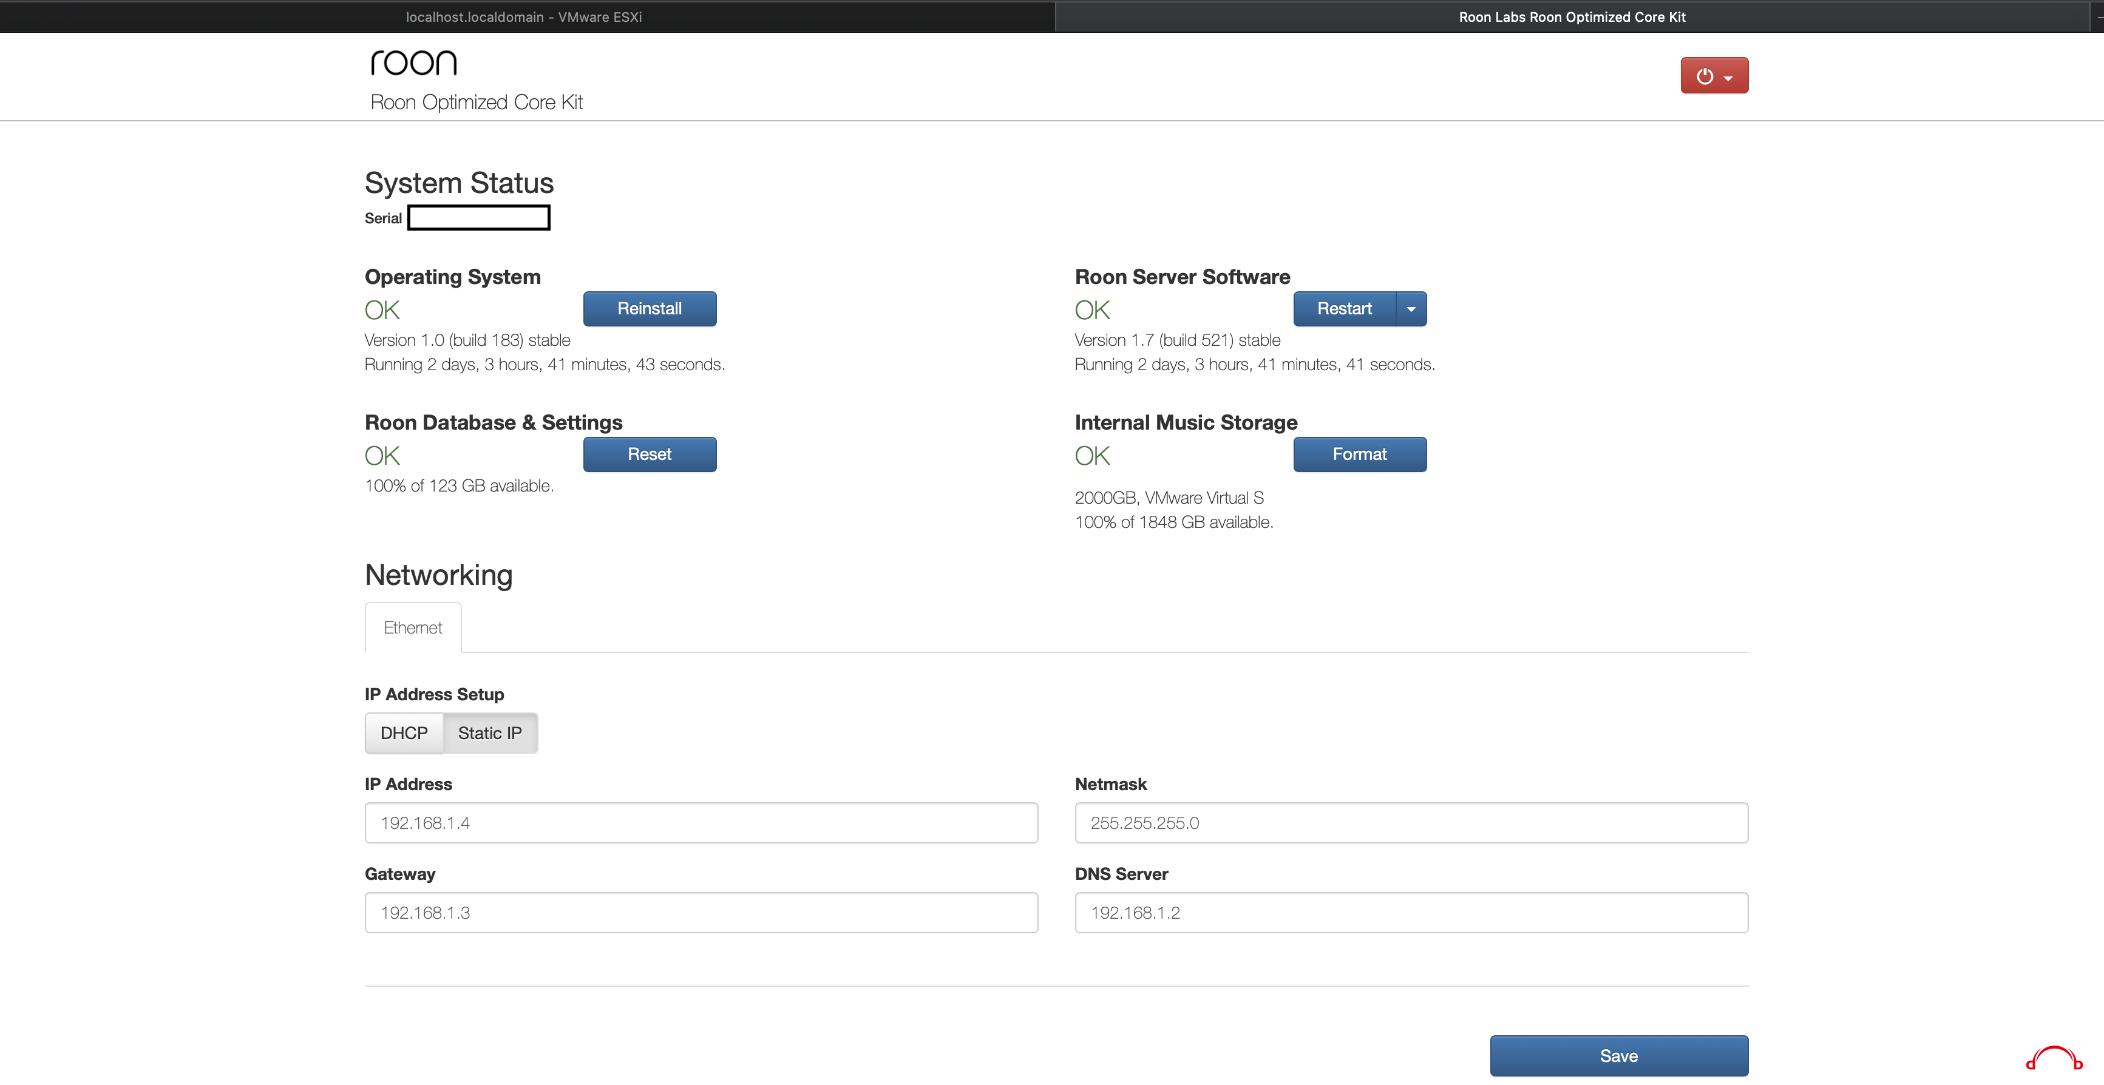This screenshot has width=2104, height=1085.
Task: Reset Roon Database & Settings
Action: click(650, 454)
